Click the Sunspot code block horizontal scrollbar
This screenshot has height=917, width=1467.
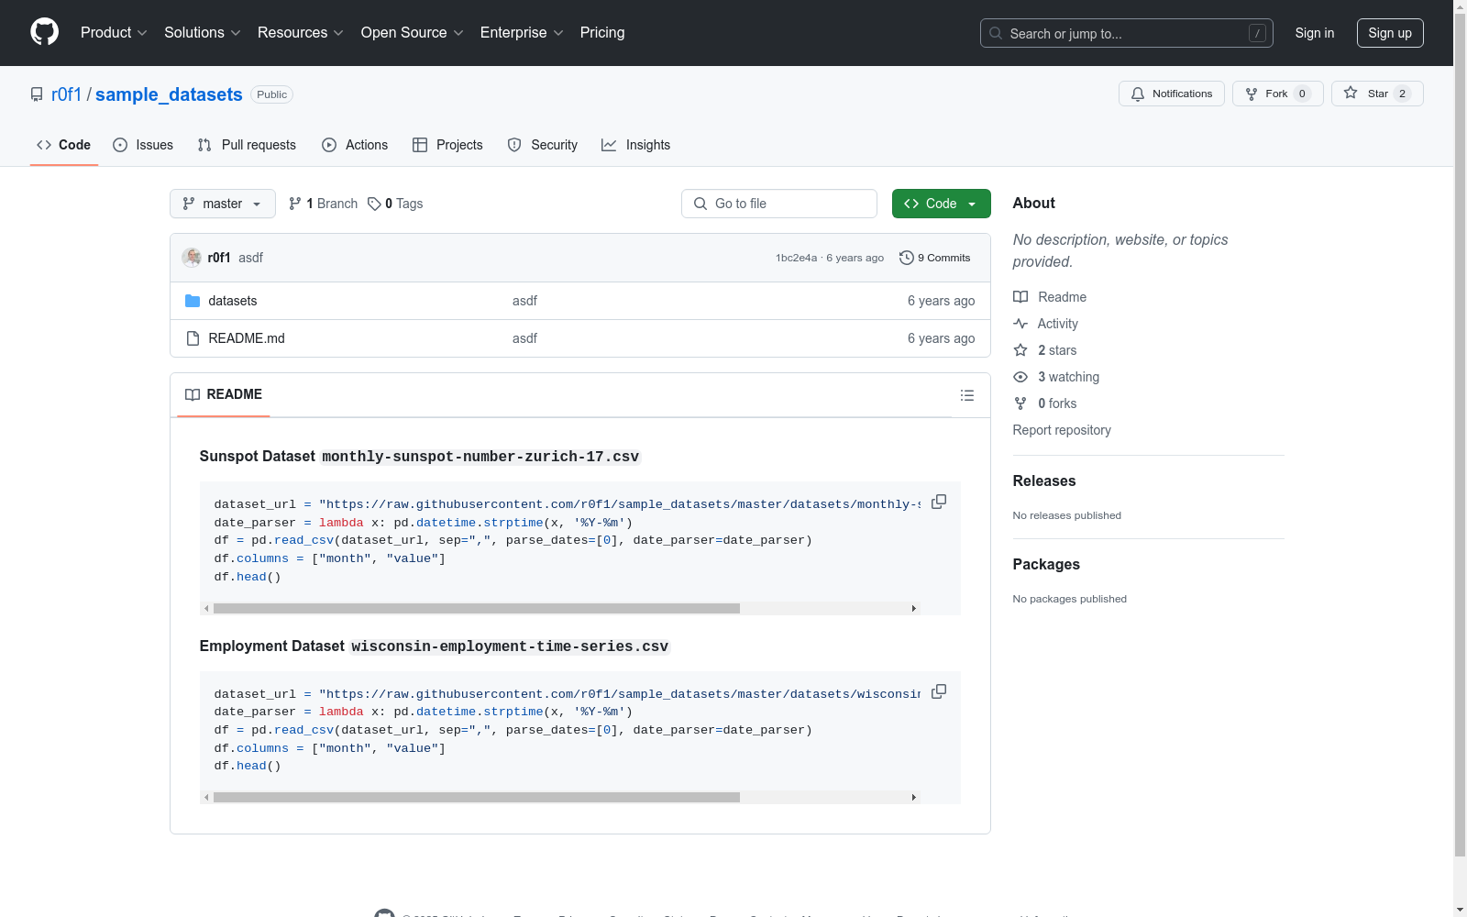477,608
